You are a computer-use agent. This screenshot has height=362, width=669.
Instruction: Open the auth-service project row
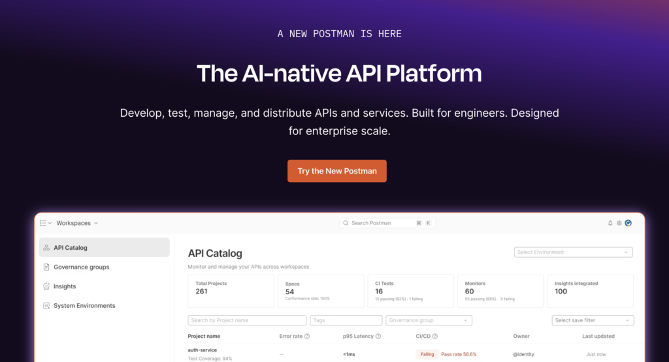pyautogui.click(x=410, y=354)
